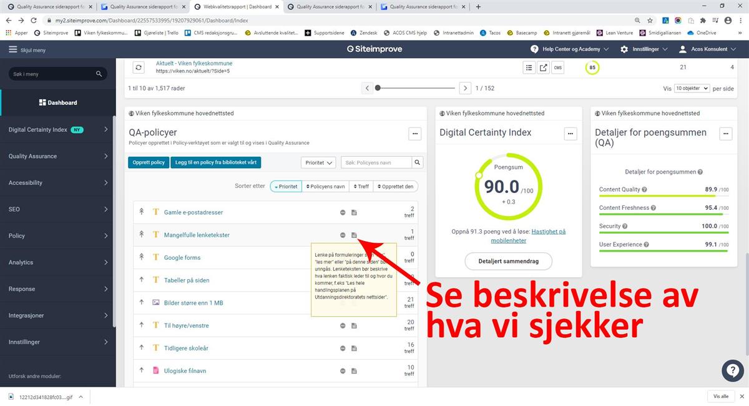Sort policies by Treff
The height and width of the screenshot is (406, 749).
[361, 186]
